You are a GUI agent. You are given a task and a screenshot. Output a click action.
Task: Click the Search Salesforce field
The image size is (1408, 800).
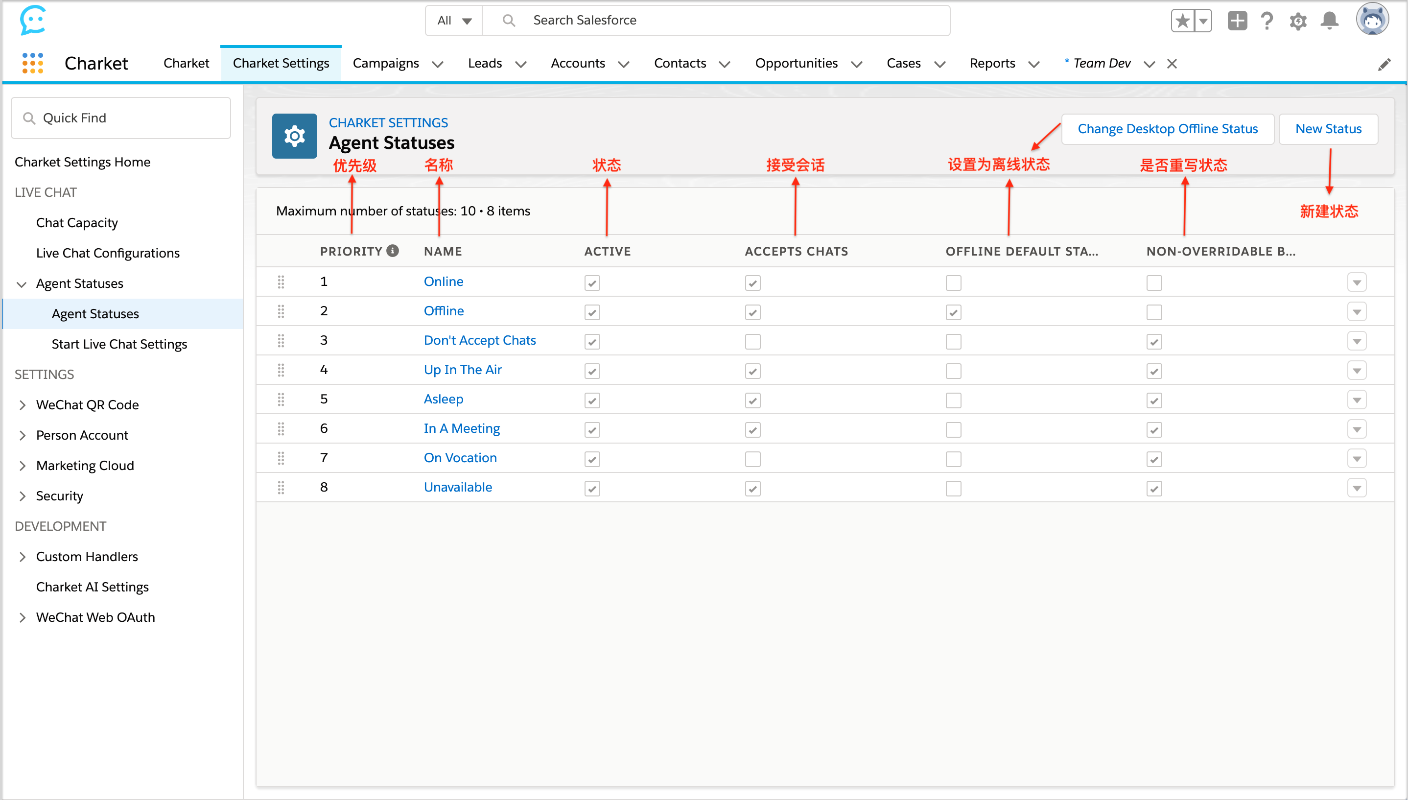pyautogui.click(x=716, y=21)
